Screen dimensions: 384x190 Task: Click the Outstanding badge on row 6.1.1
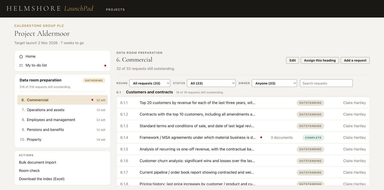310,103
